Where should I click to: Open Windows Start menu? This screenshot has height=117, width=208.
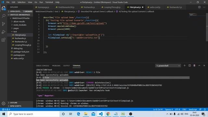[4, 114]
